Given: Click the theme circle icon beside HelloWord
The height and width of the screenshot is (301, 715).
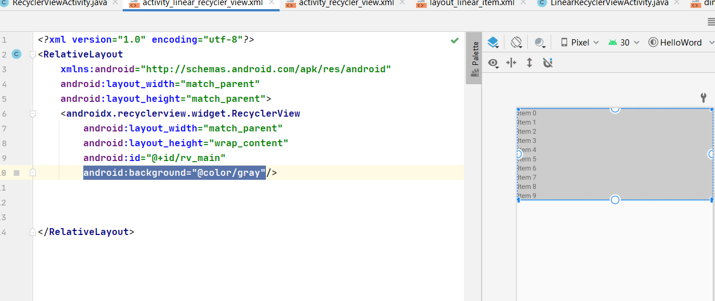Looking at the screenshot, I should tap(653, 42).
